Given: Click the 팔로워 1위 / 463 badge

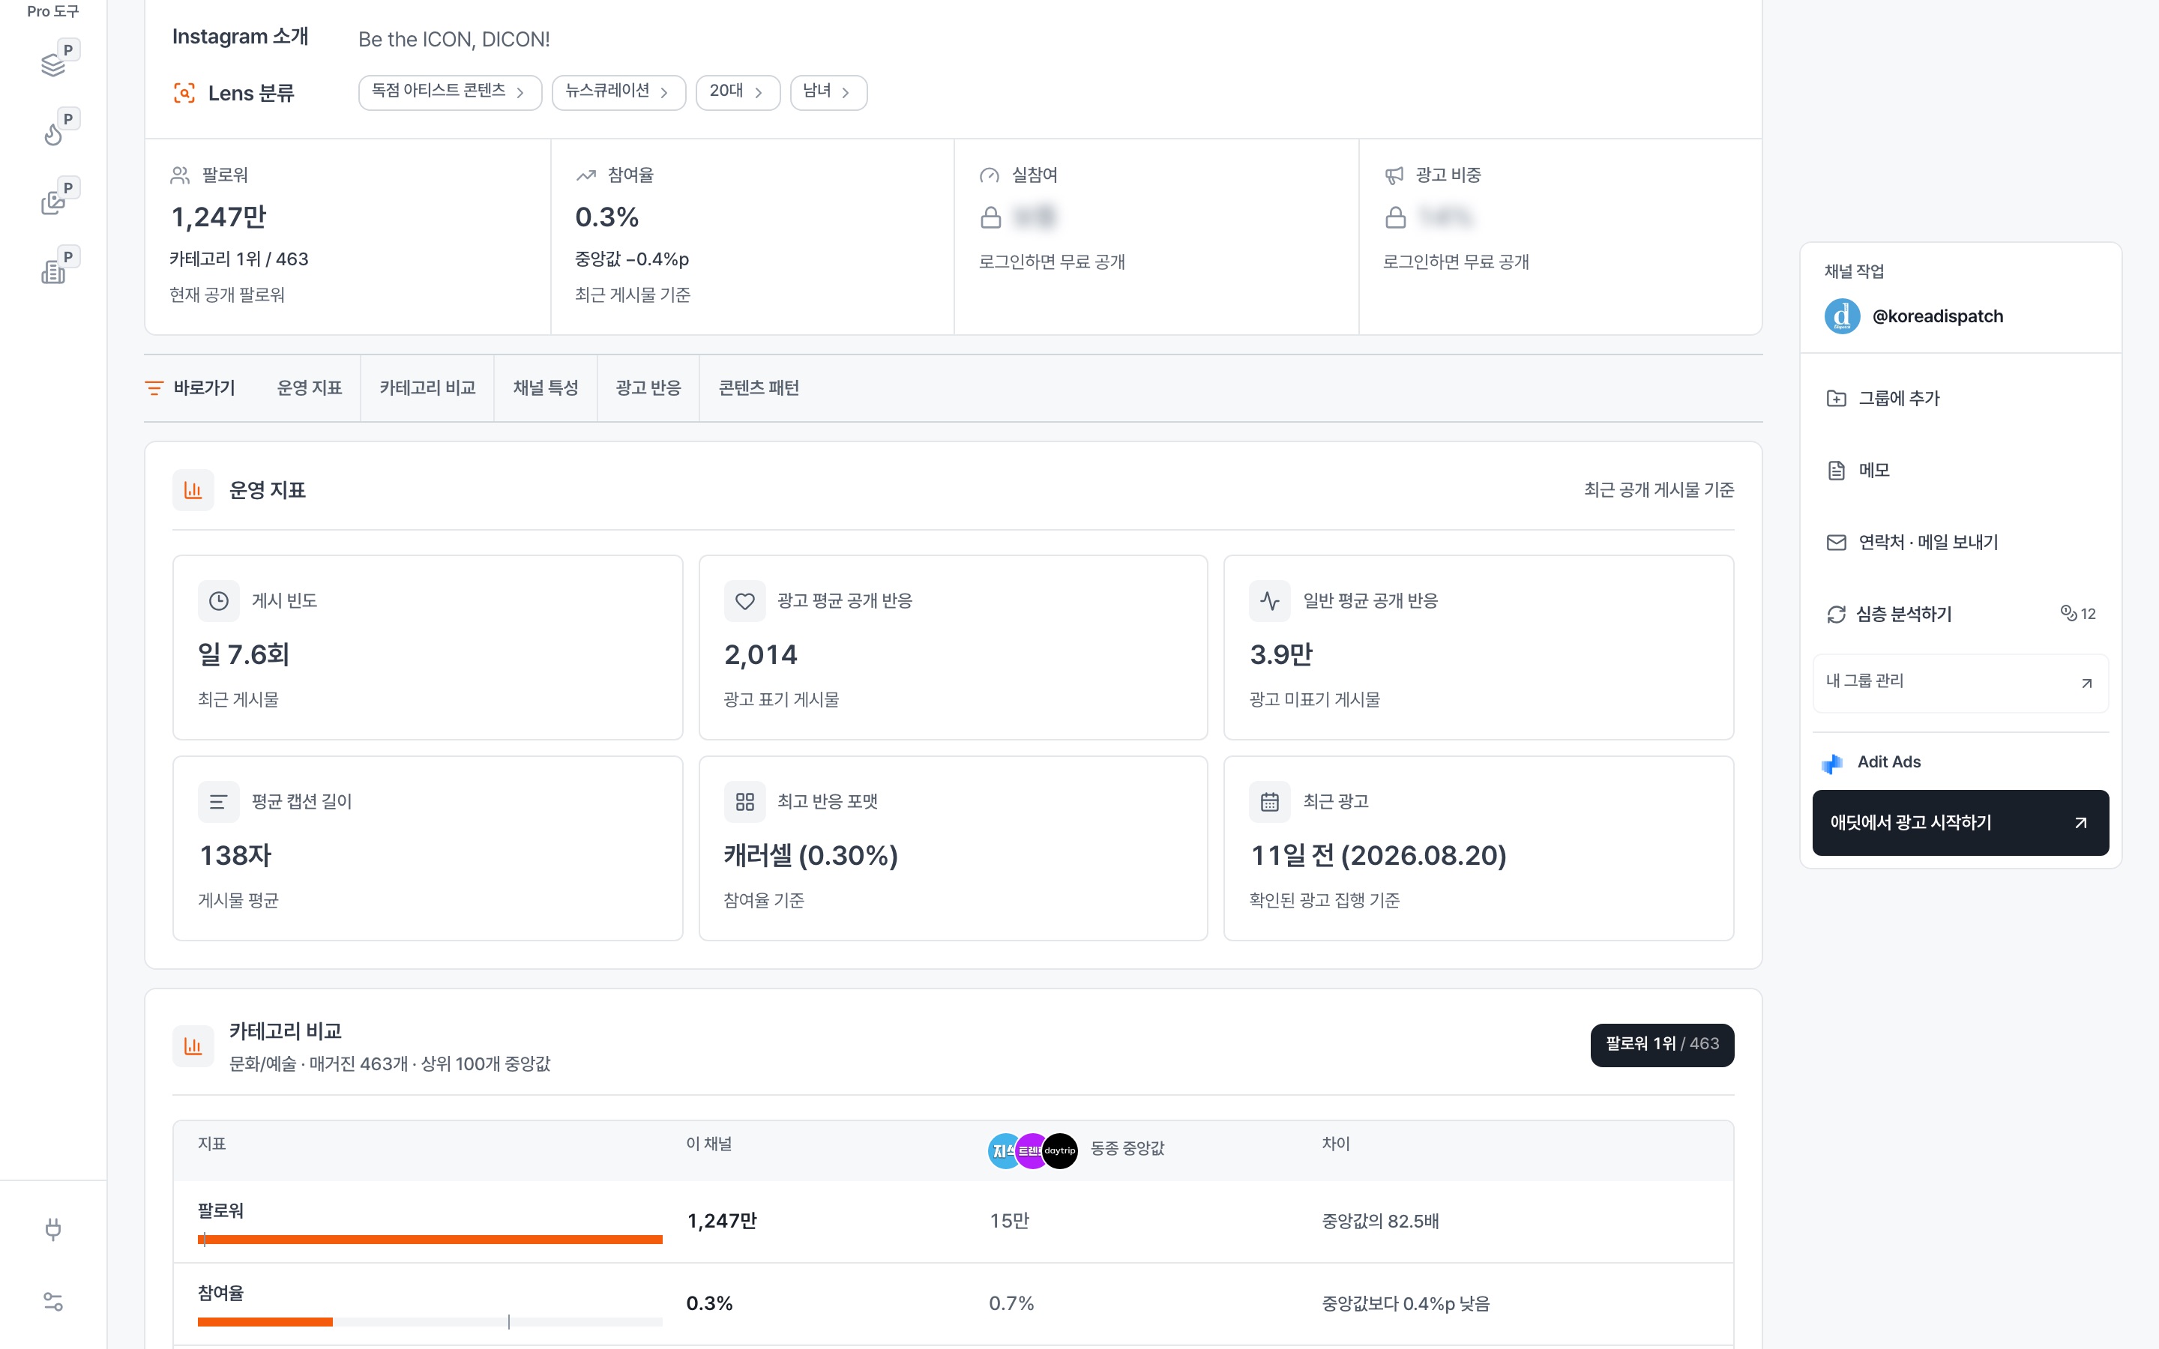Looking at the screenshot, I should (x=1662, y=1045).
